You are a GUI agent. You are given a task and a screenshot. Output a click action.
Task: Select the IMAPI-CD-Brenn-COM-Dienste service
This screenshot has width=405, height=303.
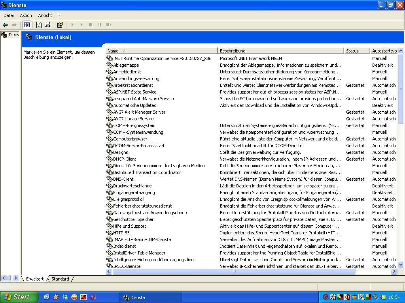(142, 239)
